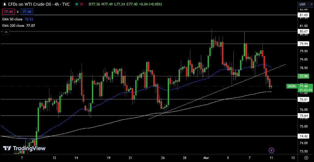
Task: Select the EMA 200 close indicator legend
Action: click(13, 25)
